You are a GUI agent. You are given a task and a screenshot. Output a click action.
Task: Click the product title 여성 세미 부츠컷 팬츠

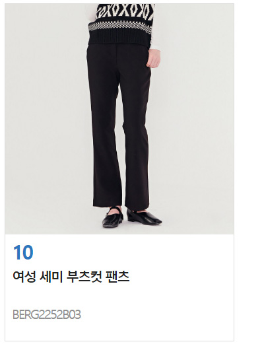[71, 277]
